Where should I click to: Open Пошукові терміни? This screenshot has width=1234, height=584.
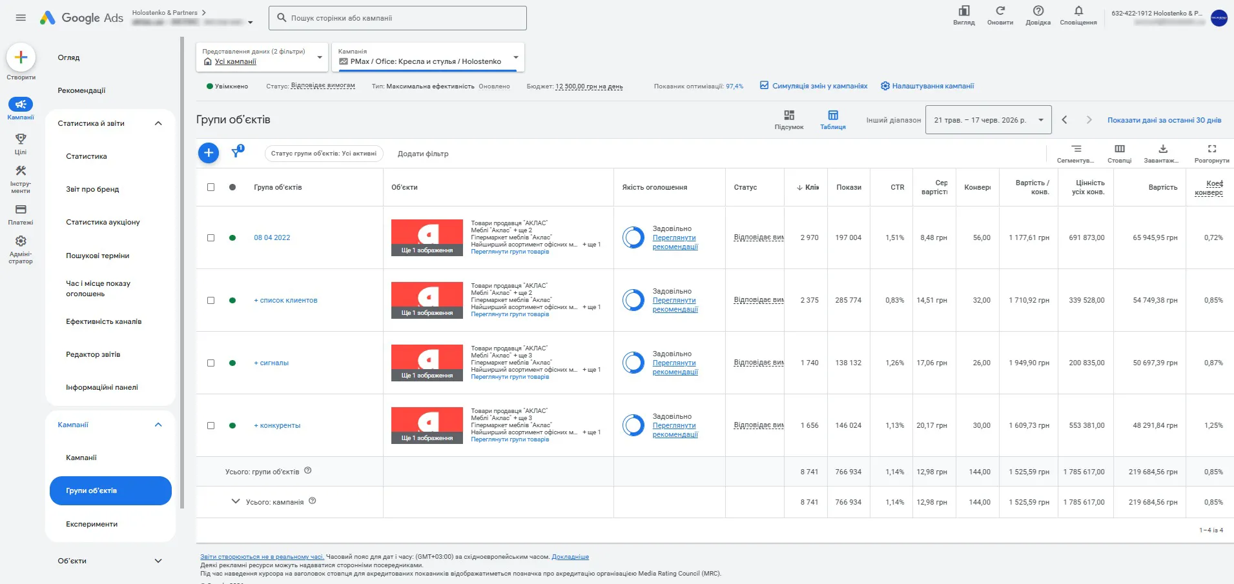(98, 256)
